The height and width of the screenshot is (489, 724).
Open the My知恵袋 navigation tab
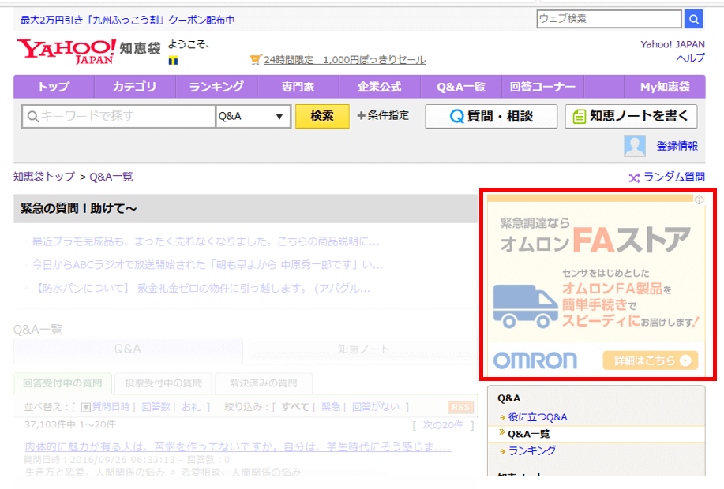tap(665, 87)
